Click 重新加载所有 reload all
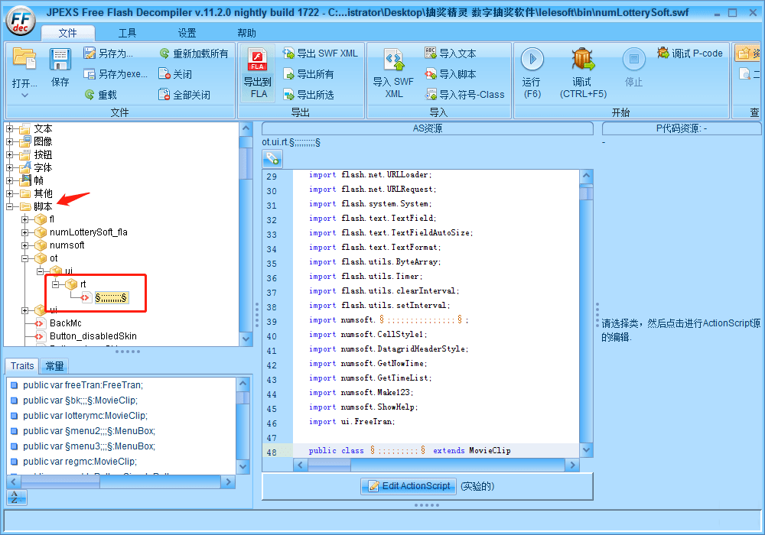This screenshot has height=535, width=765. (x=194, y=53)
